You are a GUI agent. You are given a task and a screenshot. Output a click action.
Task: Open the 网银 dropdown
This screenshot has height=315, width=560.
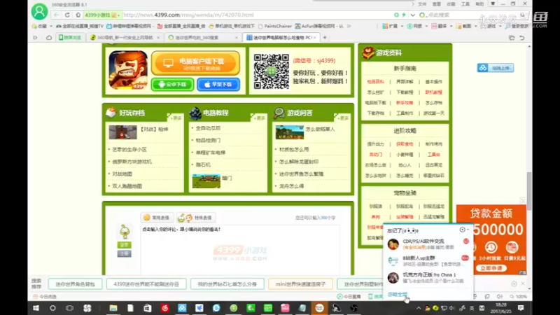pos(417,26)
